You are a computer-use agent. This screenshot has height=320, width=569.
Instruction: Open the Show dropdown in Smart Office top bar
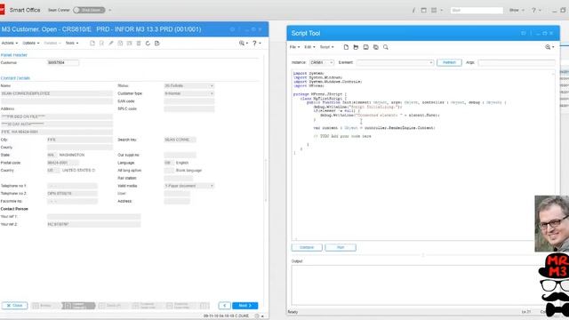coord(517,10)
